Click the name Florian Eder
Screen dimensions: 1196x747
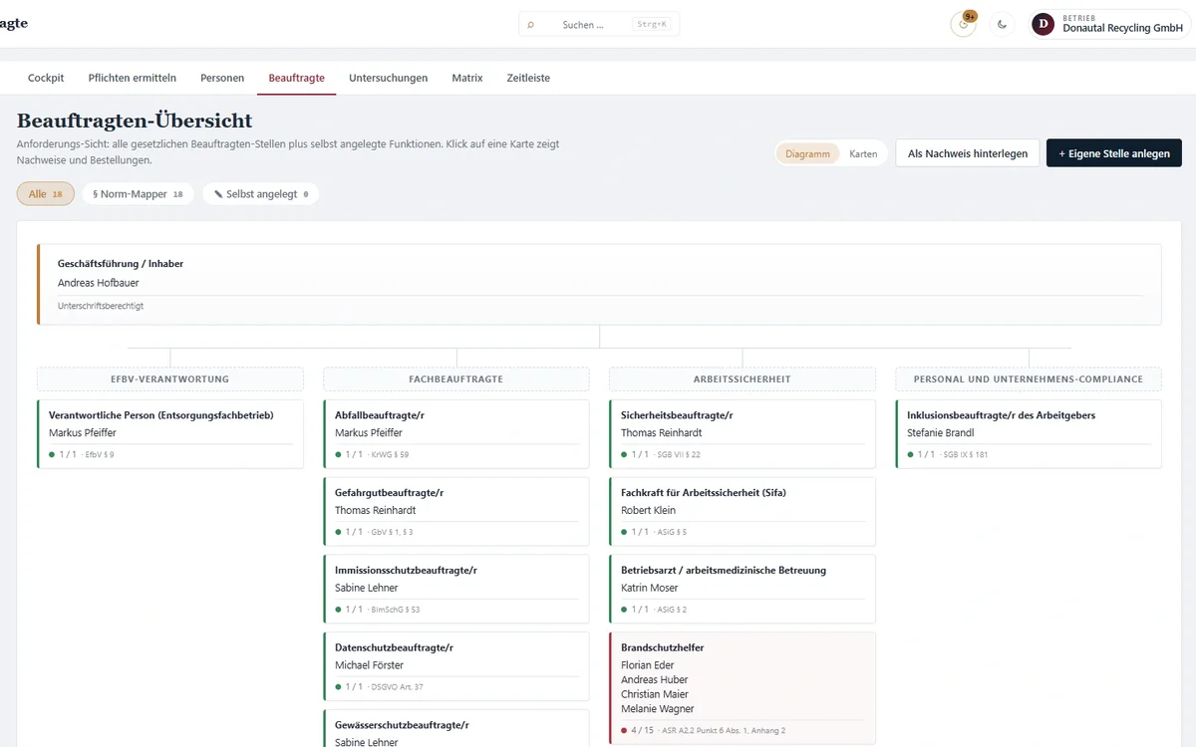point(649,665)
